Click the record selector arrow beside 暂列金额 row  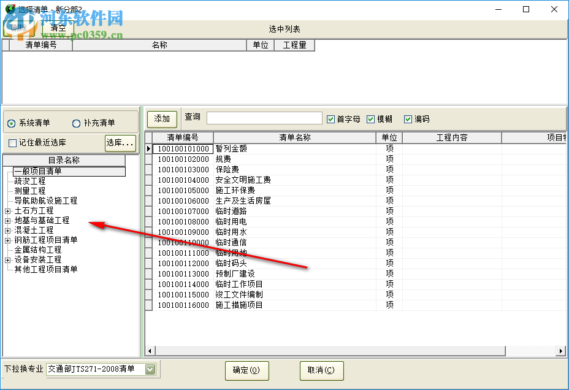(x=150, y=148)
